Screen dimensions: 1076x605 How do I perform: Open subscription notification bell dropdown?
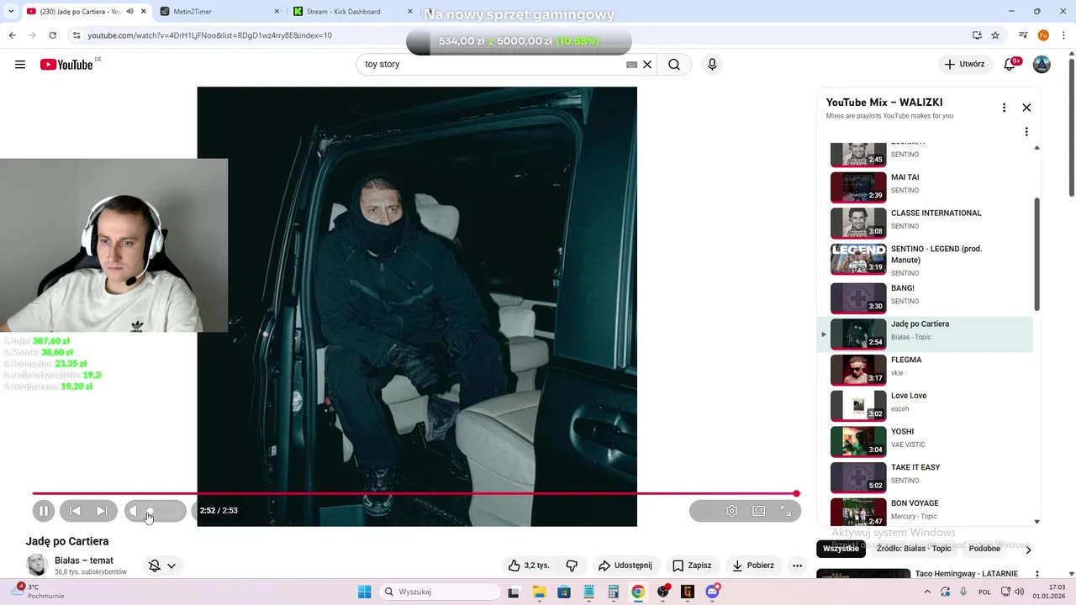coord(162,566)
